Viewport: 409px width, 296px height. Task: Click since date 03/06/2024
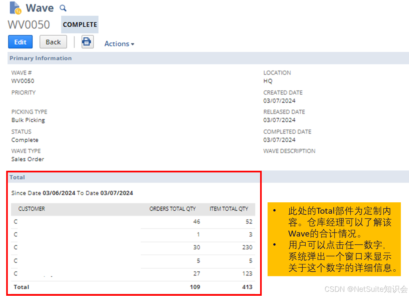click(x=59, y=193)
